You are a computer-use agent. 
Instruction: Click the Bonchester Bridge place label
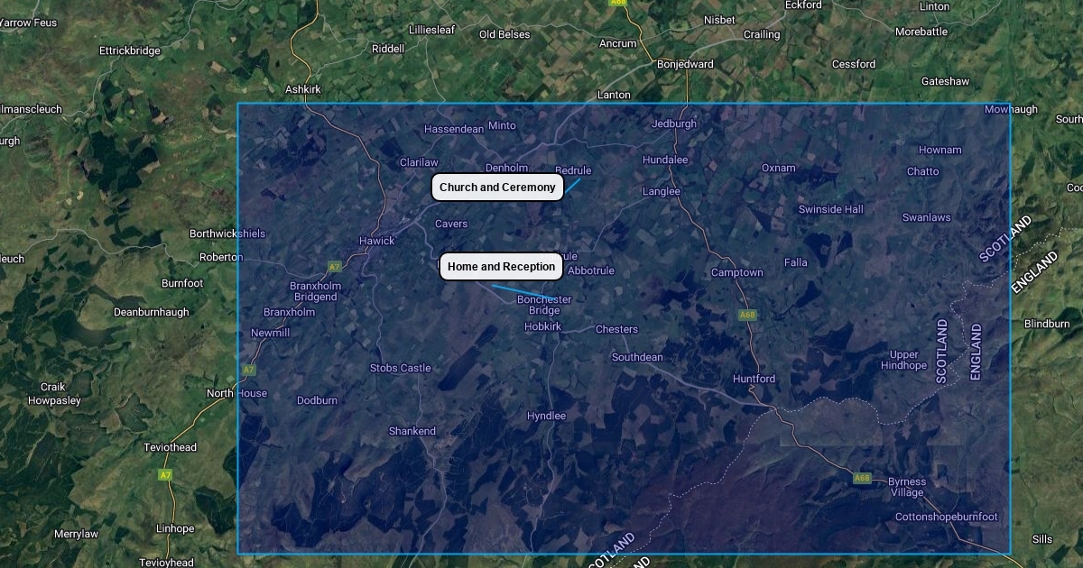(x=544, y=305)
